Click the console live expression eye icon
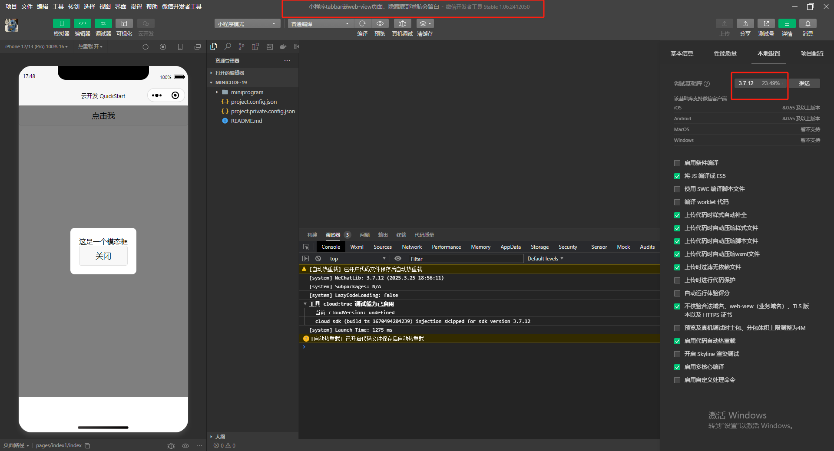 397,258
